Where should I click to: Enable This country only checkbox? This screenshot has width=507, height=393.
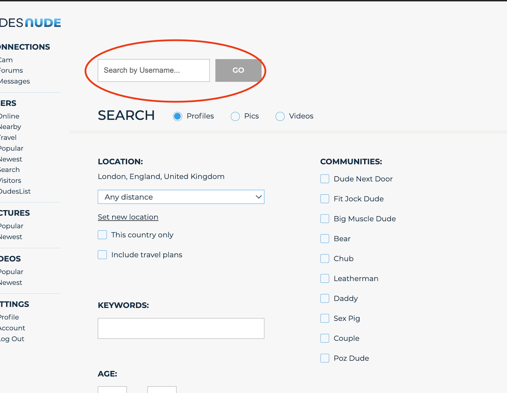pos(102,235)
